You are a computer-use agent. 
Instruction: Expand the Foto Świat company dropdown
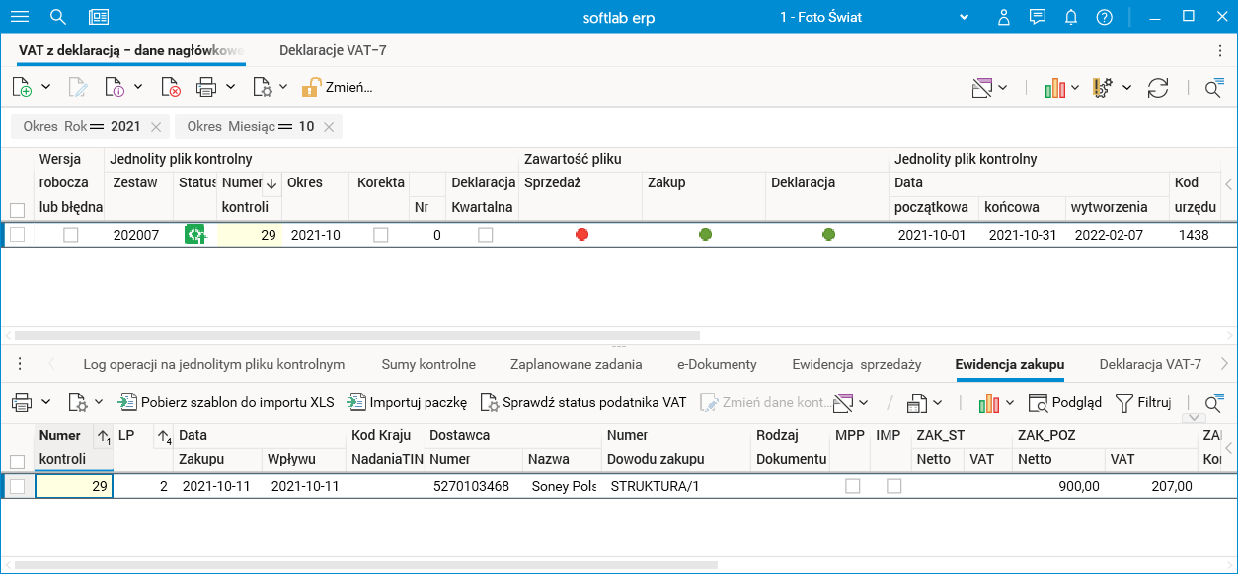click(965, 18)
